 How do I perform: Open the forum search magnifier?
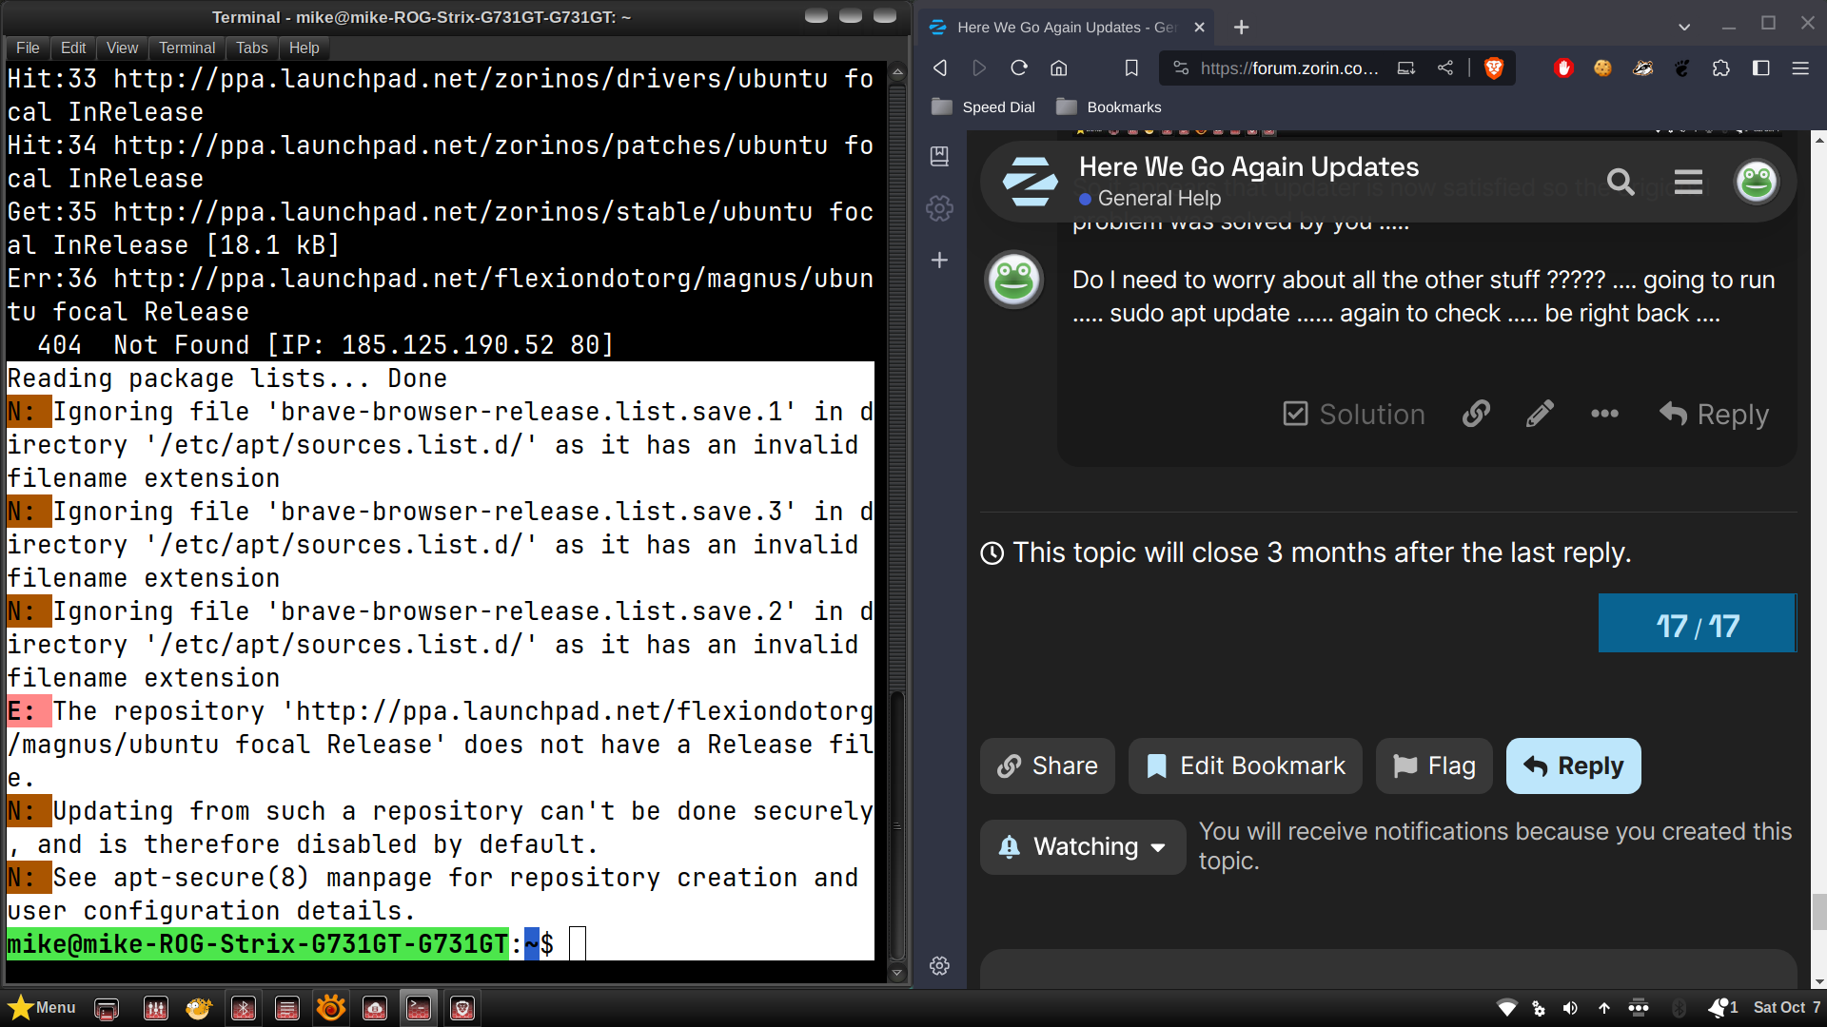(x=1621, y=181)
